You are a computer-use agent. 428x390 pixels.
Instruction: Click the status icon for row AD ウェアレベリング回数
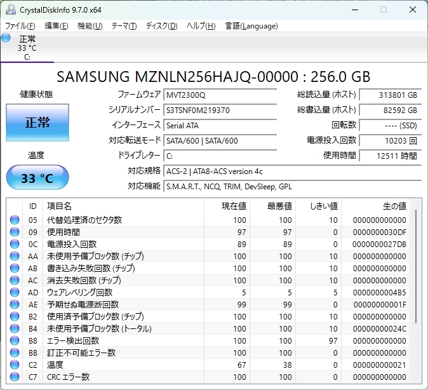coord(15,292)
